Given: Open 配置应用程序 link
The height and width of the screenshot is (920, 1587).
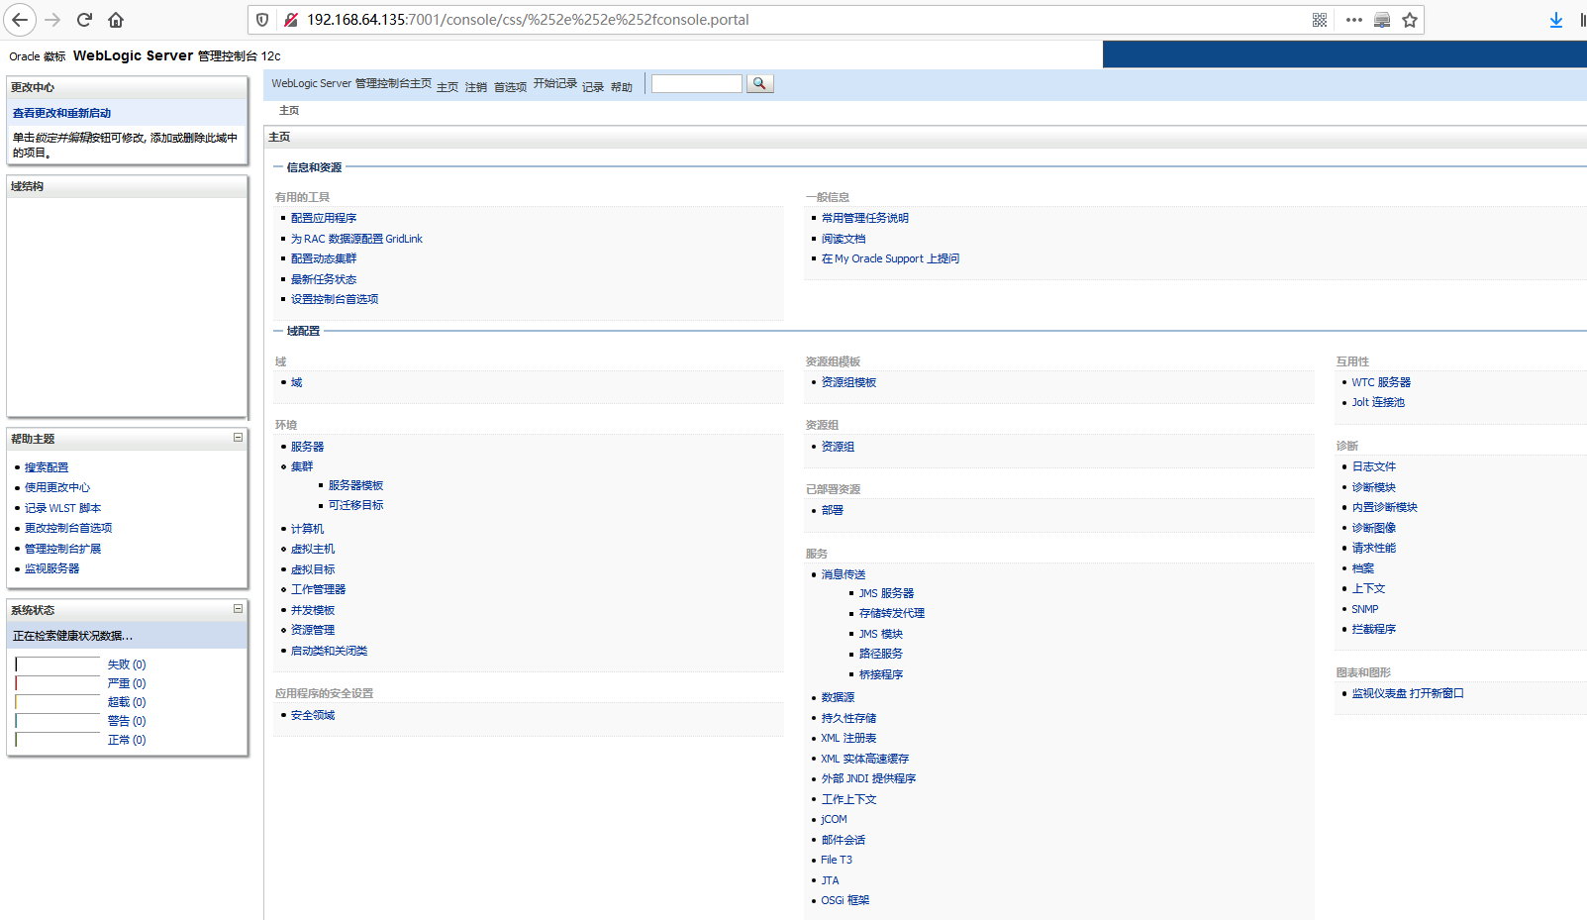Looking at the screenshot, I should 324,218.
